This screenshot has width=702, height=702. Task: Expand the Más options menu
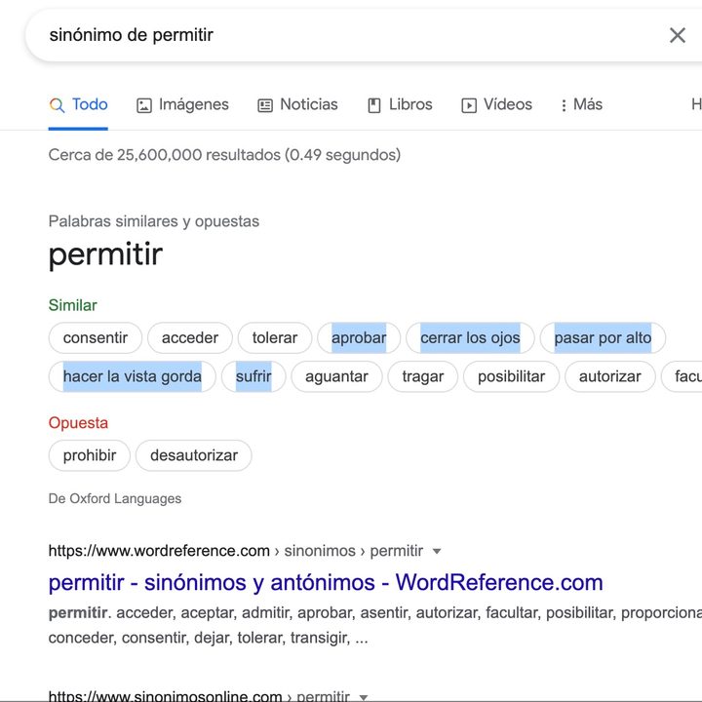[x=581, y=104]
